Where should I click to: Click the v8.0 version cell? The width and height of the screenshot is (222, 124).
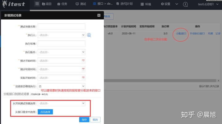pyautogui.click(x=110, y=33)
